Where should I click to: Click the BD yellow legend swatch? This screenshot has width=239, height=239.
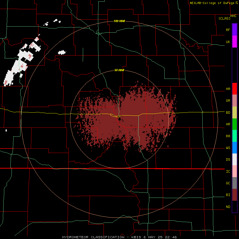click(234, 113)
